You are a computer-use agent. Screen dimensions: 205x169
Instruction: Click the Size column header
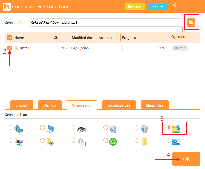(57, 38)
